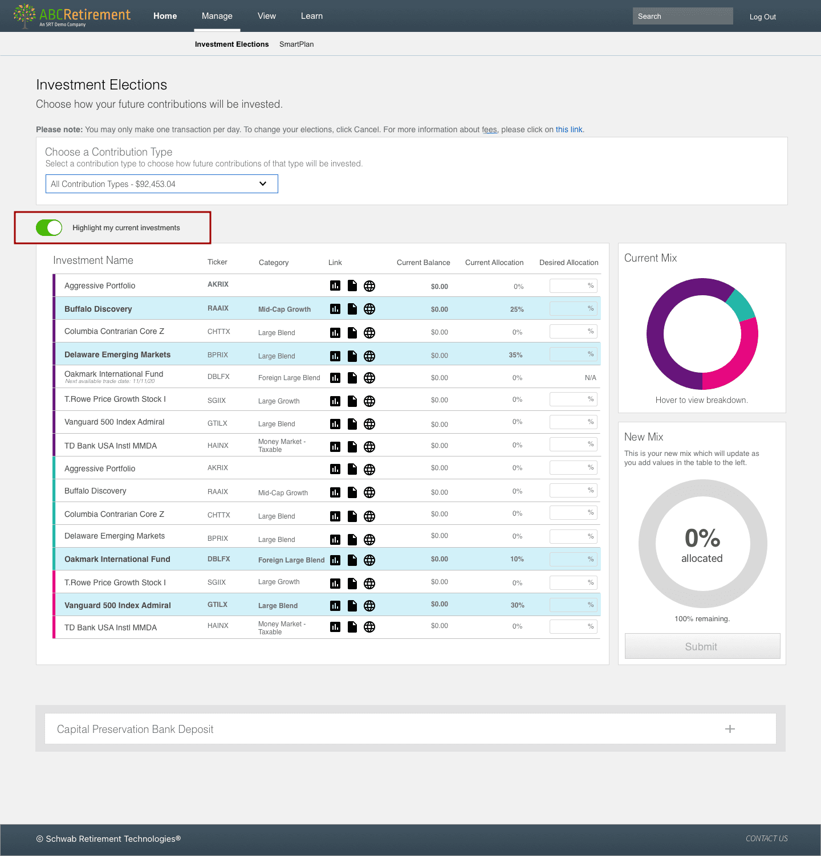Select the Investment Elections sub-tab
Viewport: 821px width, 856px height.
pyautogui.click(x=231, y=44)
